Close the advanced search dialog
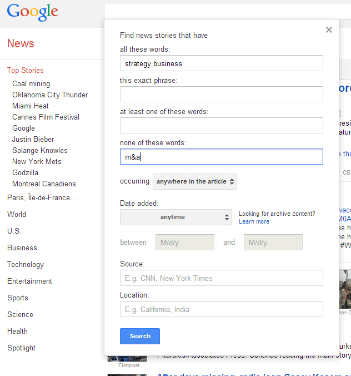351x376 pixels. pyautogui.click(x=329, y=29)
